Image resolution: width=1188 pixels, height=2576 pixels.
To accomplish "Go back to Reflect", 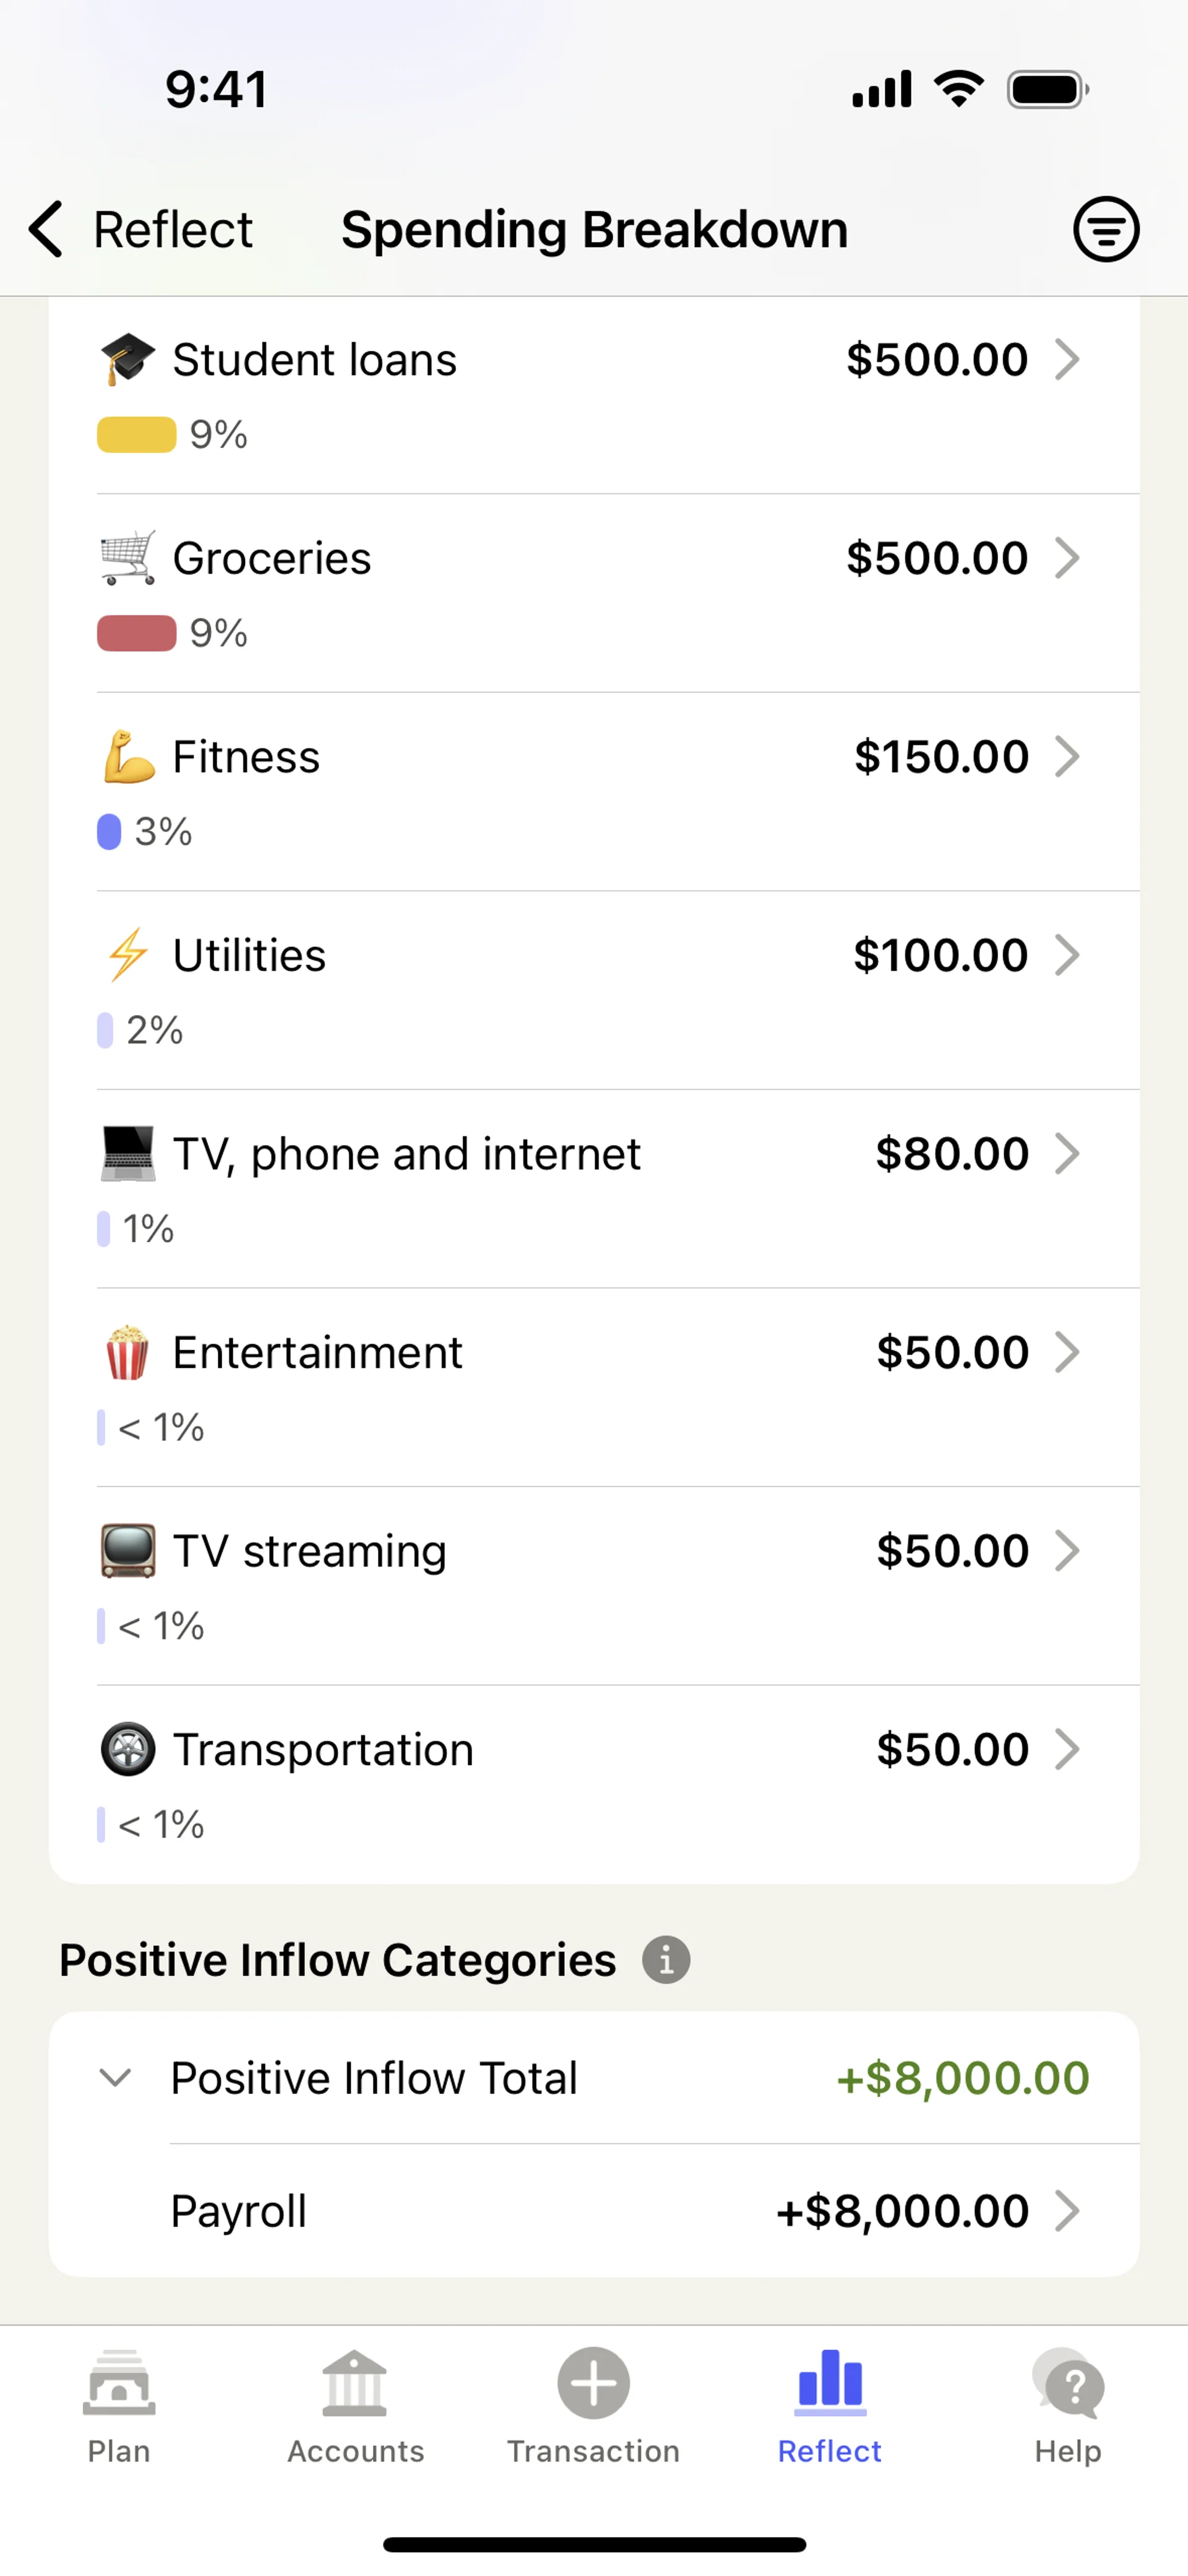I will 140,229.
